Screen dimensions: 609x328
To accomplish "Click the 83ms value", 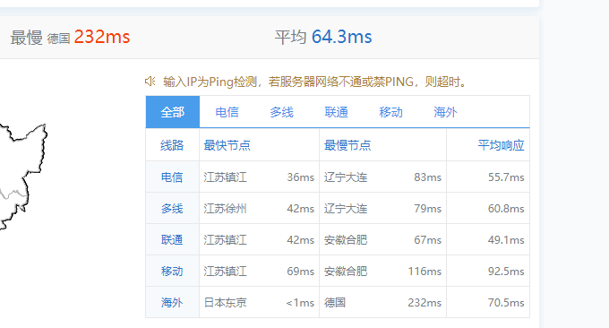I will [427, 177].
